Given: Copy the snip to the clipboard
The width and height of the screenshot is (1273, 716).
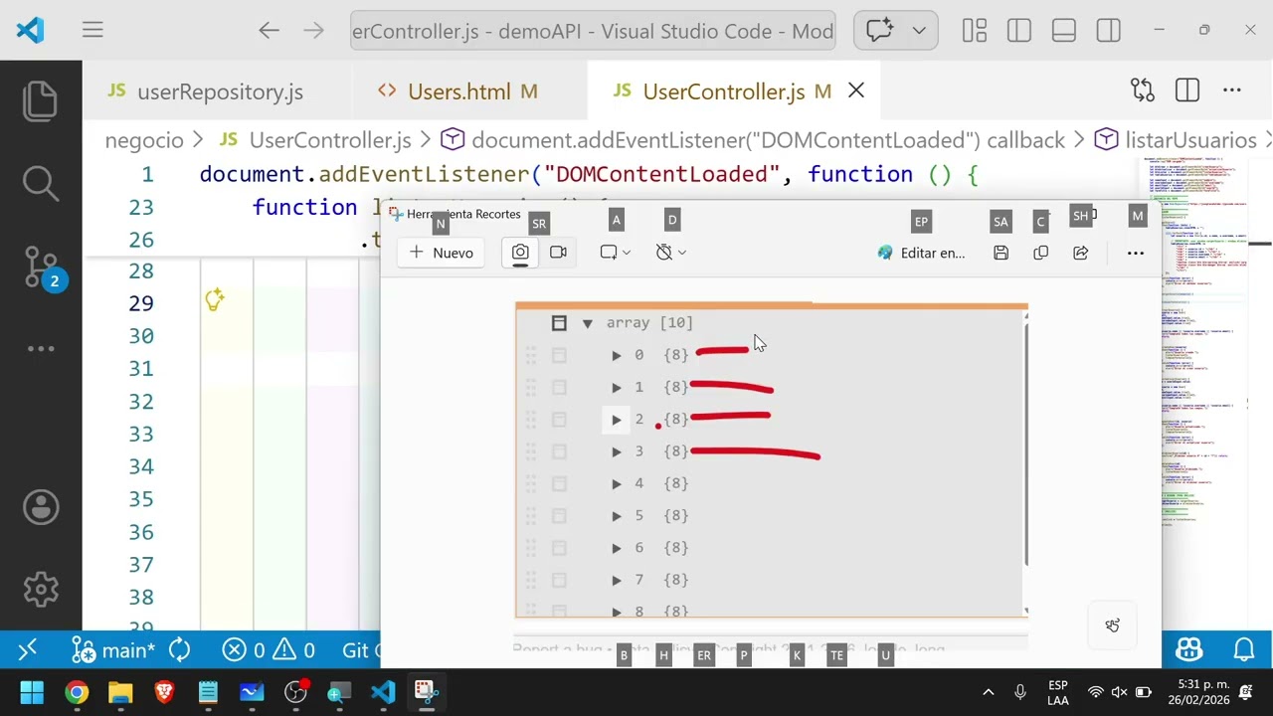Looking at the screenshot, I should [x=1040, y=253].
